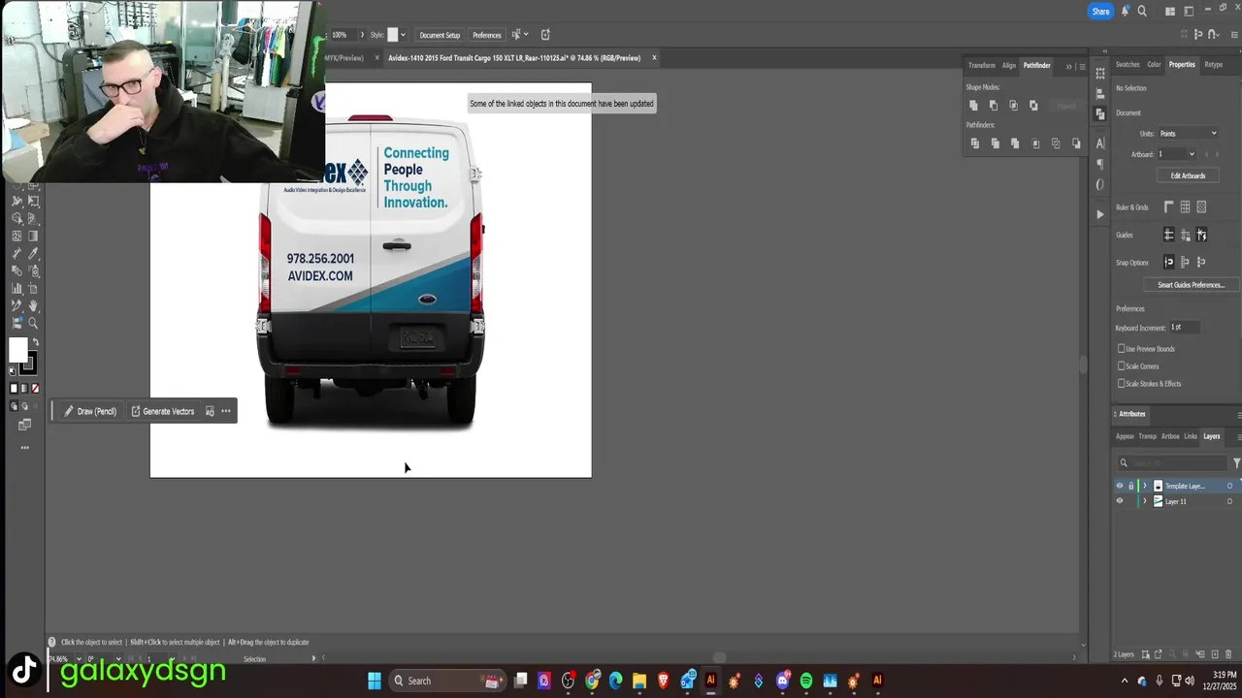The image size is (1242, 698).
Task: Click the Outline pathfinder icon
Action: pos(1056,143)
